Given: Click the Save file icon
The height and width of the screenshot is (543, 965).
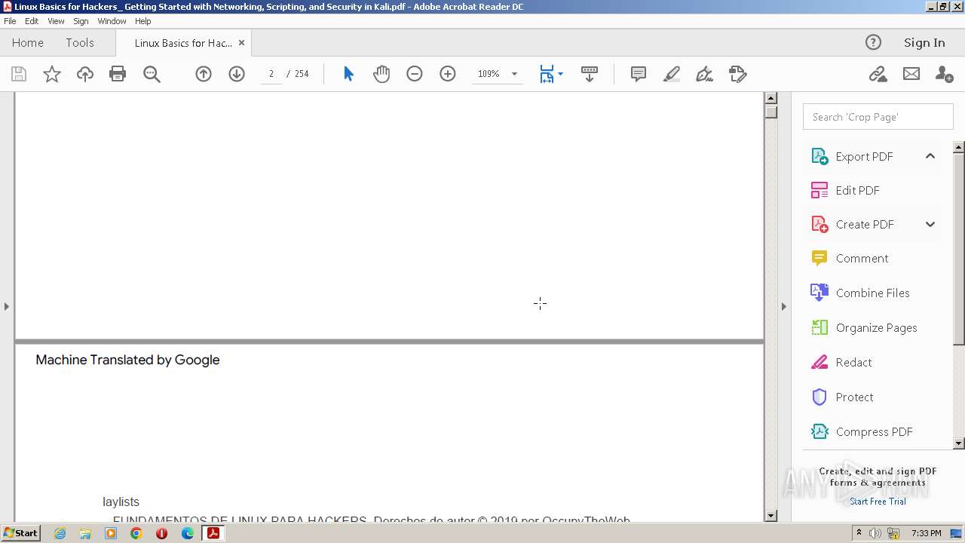Looking at the screenshot, I should (19, 74).
